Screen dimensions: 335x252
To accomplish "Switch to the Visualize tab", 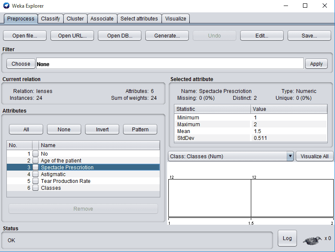I will pyautogui.click(x=176, y=19).
